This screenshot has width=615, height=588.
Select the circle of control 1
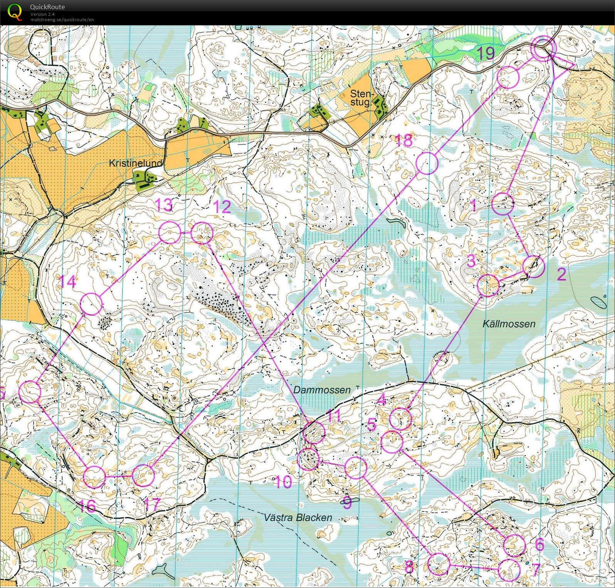[x=503, y=204]
